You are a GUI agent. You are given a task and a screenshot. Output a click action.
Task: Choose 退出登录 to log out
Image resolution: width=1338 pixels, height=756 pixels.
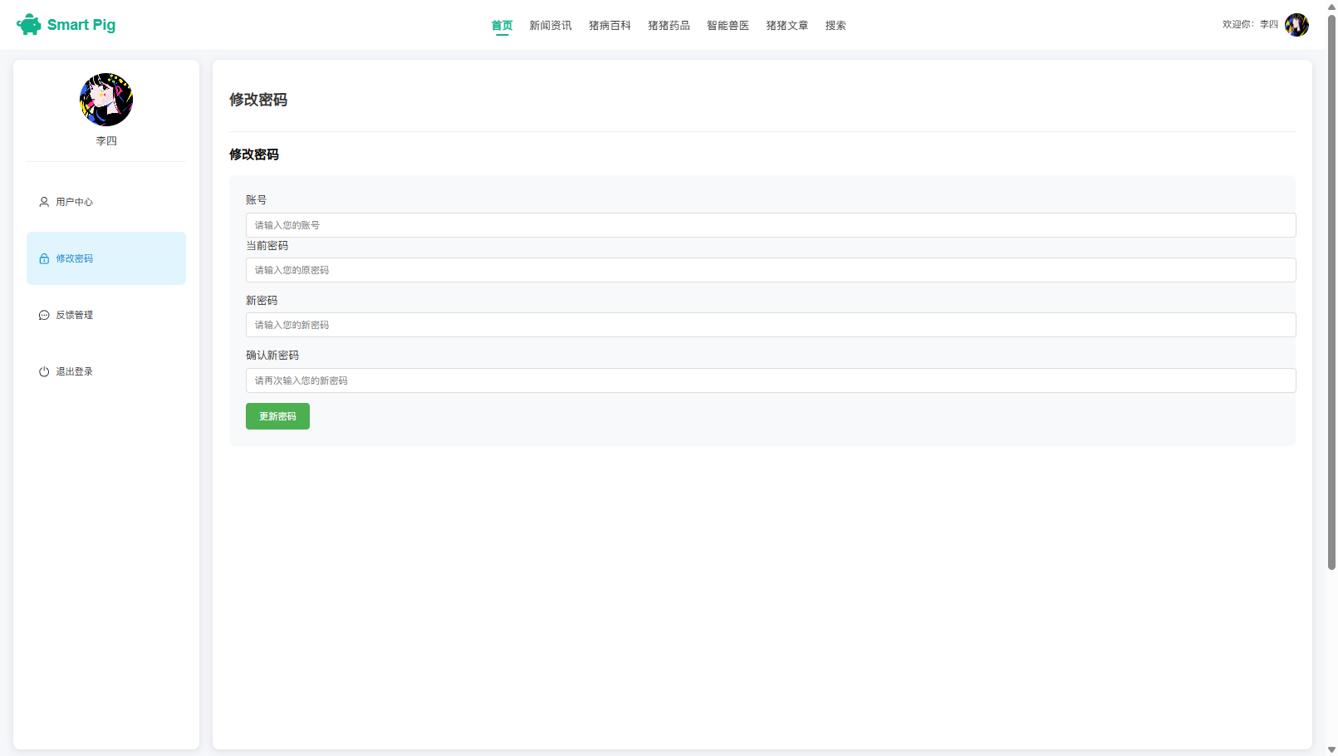click(x=106, y=371)
